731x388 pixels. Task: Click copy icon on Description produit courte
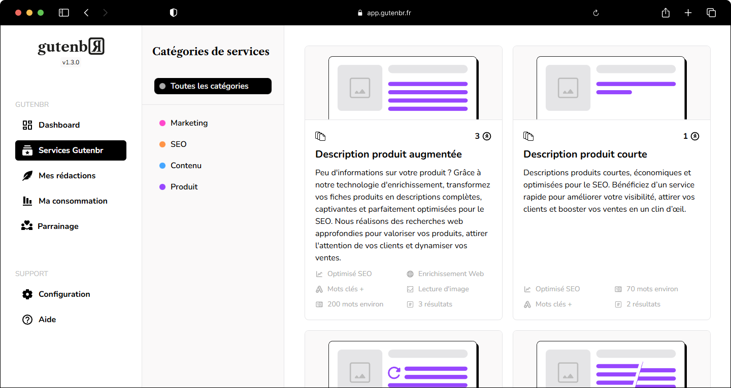point(528,136)
